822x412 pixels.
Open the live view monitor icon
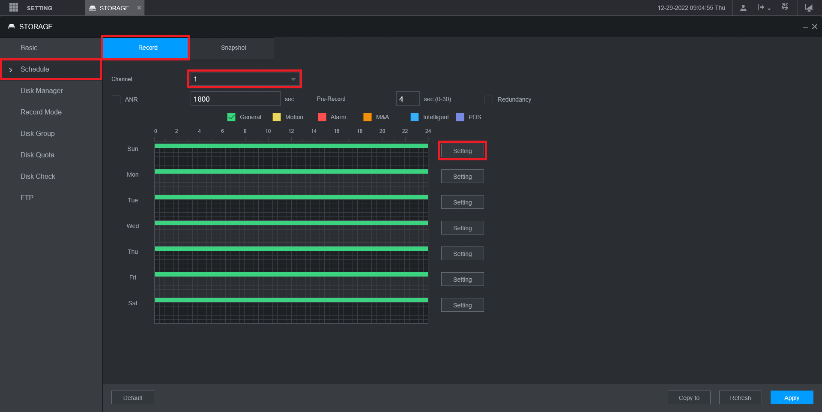(x=809, y=8)
